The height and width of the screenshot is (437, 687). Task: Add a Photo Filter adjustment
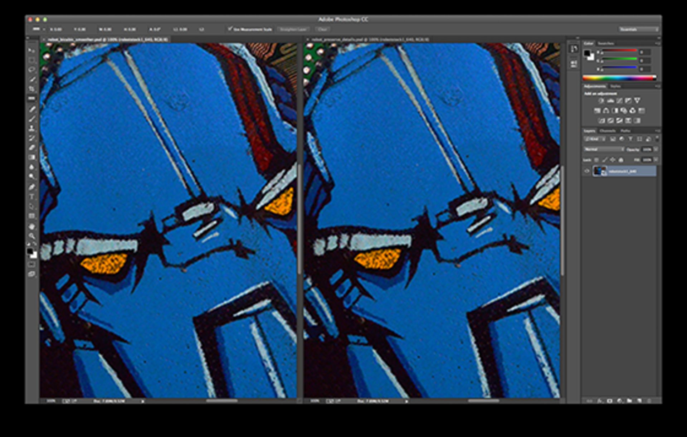pos(624,111)
